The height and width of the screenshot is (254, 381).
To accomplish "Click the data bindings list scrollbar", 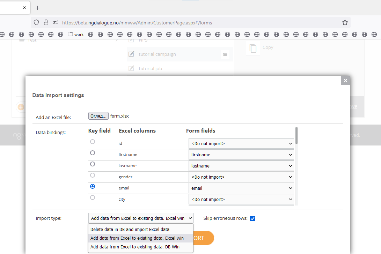I will tap(296, 135).
